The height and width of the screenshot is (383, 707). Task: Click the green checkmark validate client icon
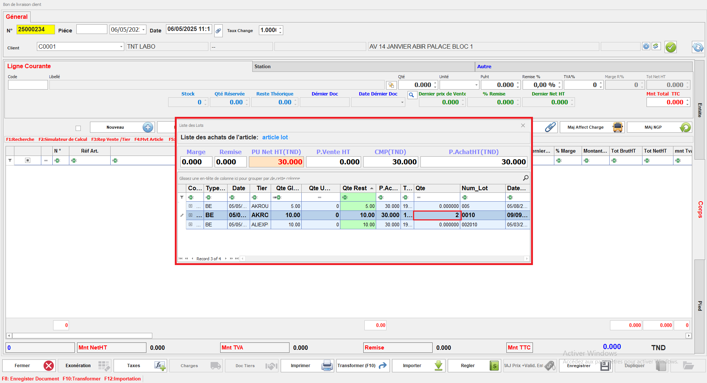point(670,47)
